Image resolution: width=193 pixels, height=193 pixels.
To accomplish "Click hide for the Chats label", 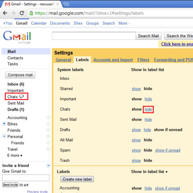I will pos(148,109).
